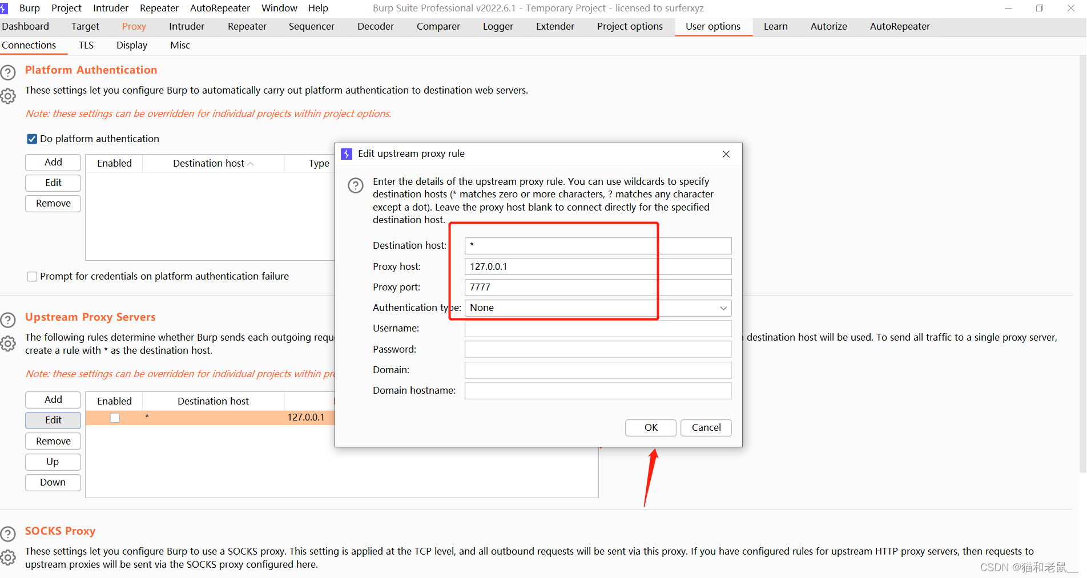Click the Proxy host field showing 127.0.0.1
The height and width of the screenshot is (578, 1087).
(598, 267)
